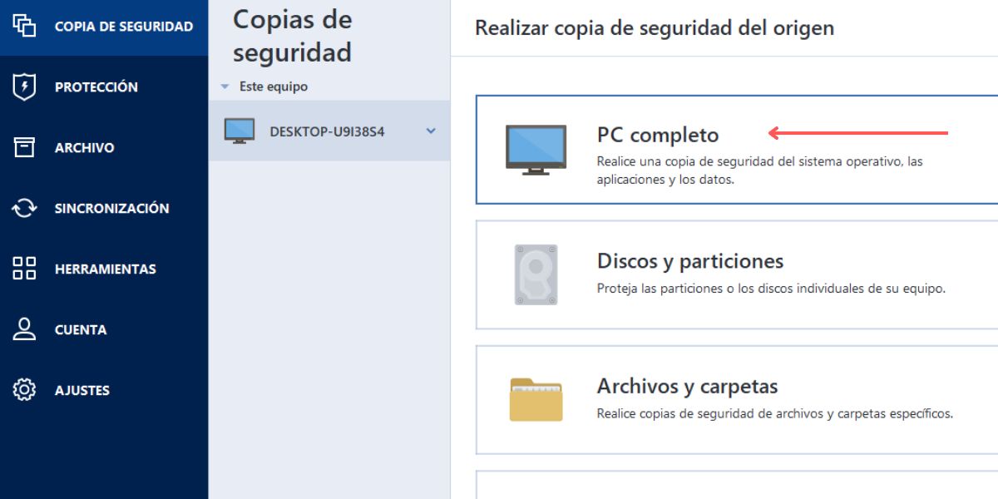998x499 pixels.
Task: Click the Archivos y carpetas folder icon
Action: 536,399
